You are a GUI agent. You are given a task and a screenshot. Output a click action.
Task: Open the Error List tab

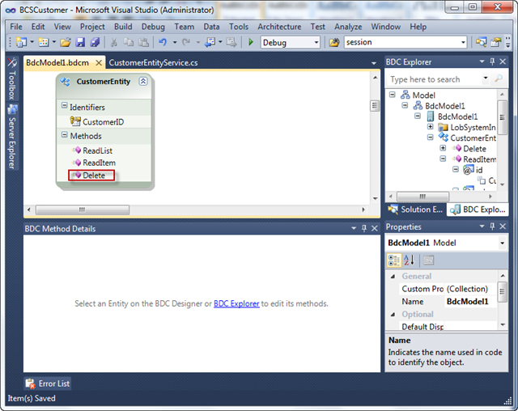point(48,383)
